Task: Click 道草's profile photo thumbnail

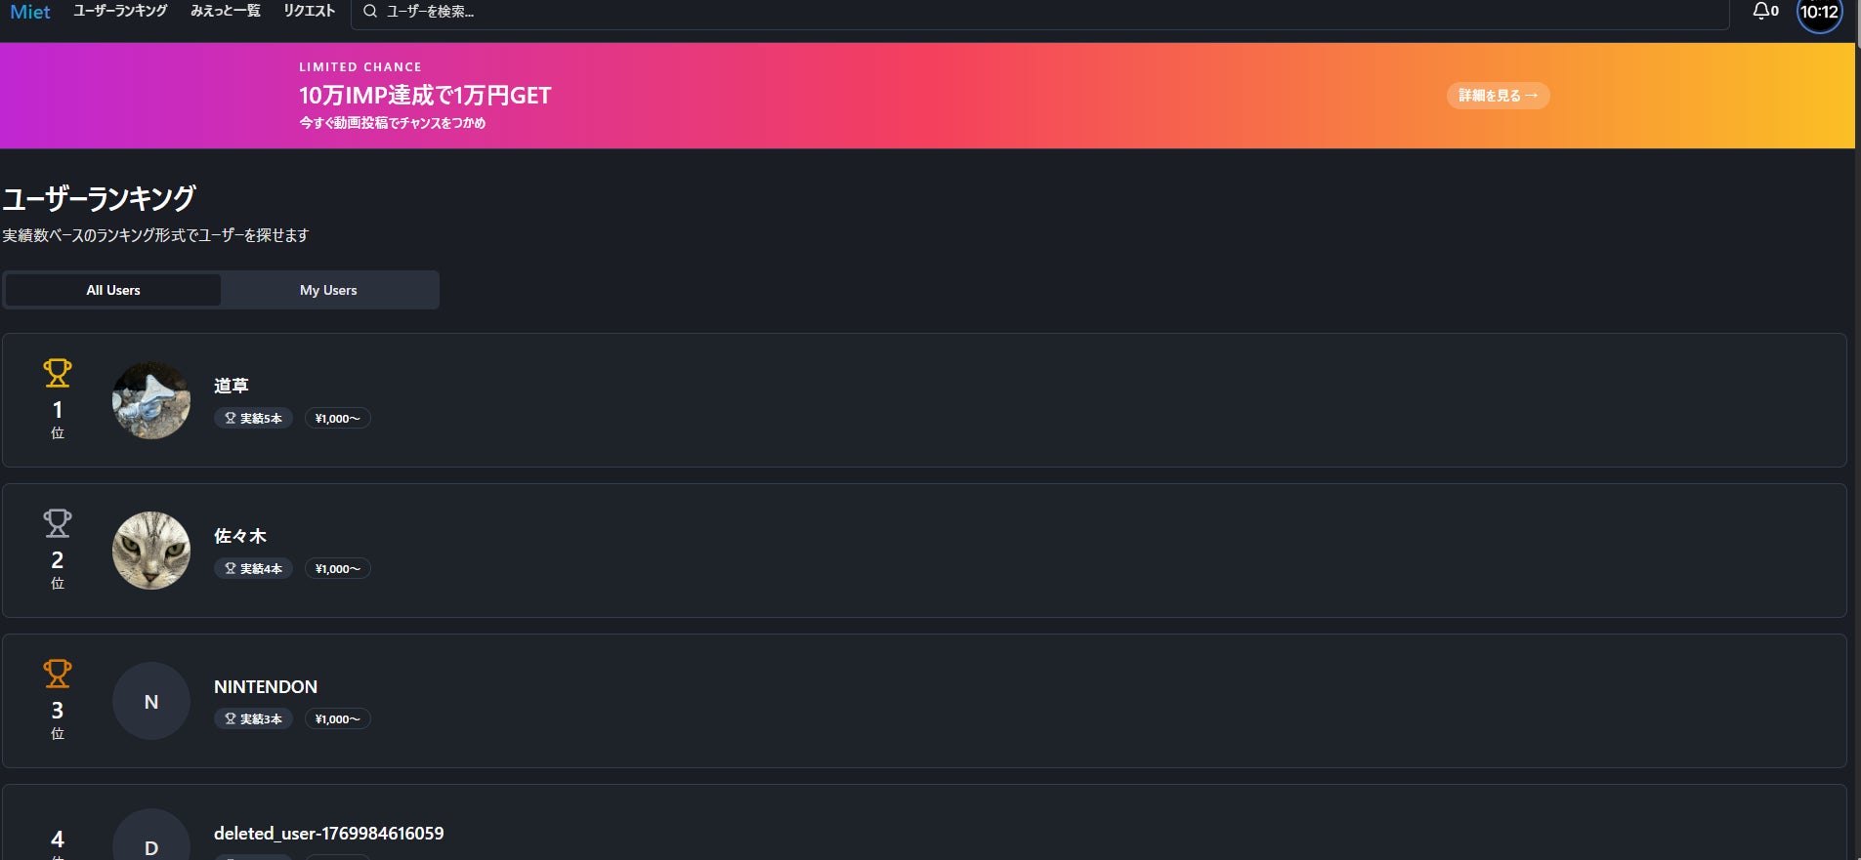Action: tap(151, 400)
